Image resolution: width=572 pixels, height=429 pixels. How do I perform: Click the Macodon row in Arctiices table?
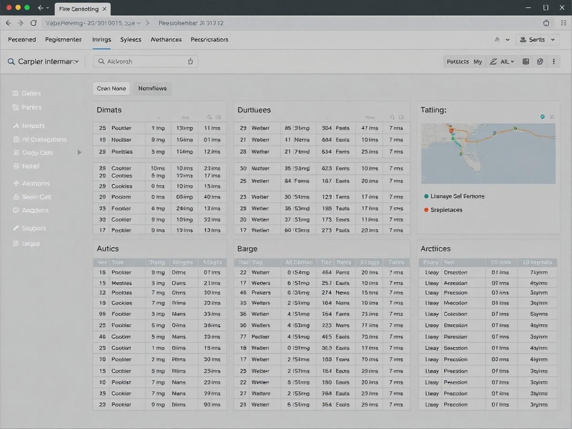488,303
